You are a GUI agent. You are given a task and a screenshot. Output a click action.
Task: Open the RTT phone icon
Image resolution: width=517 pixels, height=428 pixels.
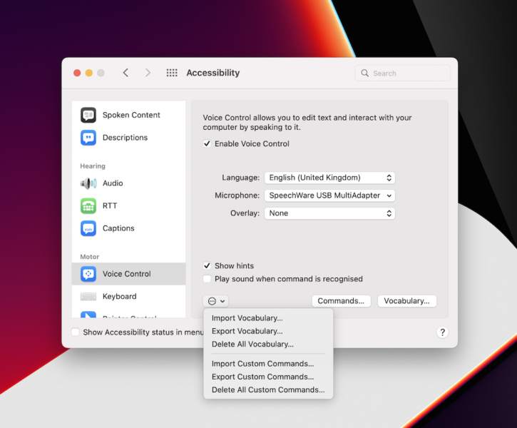tap(88, 205)
